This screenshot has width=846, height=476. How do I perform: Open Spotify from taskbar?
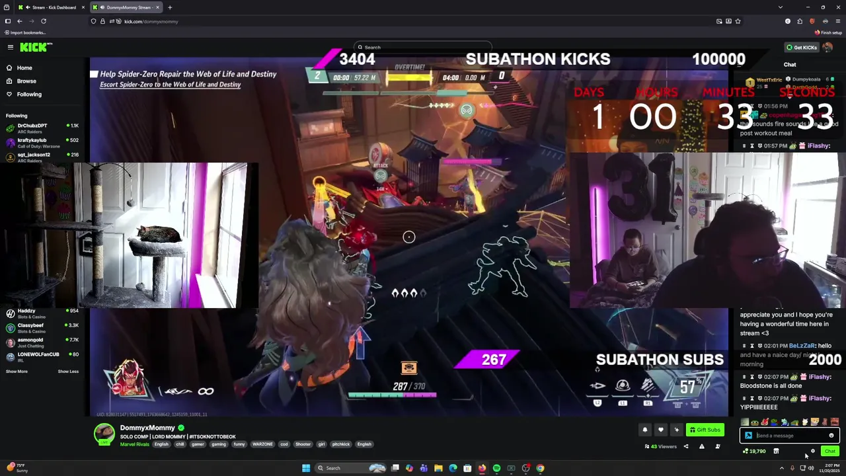tap(496, 468)
